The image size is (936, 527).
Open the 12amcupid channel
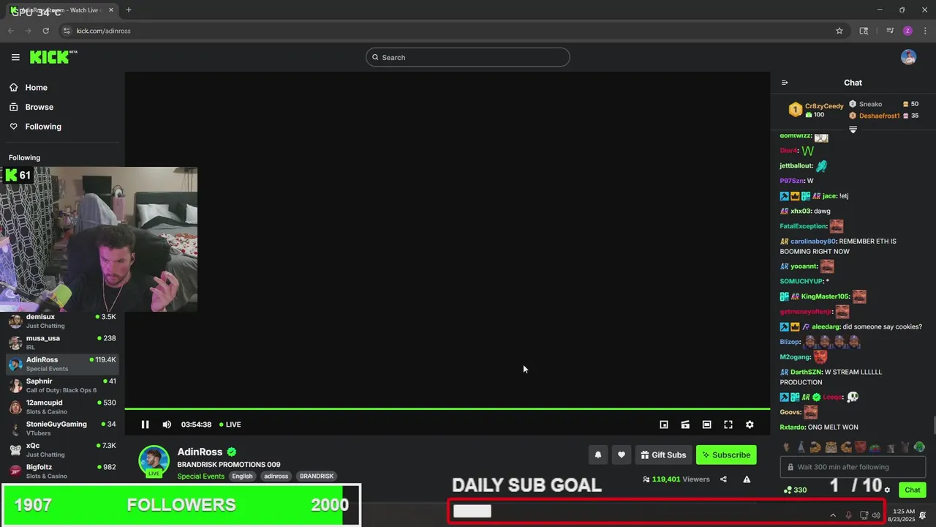(62, 407)
